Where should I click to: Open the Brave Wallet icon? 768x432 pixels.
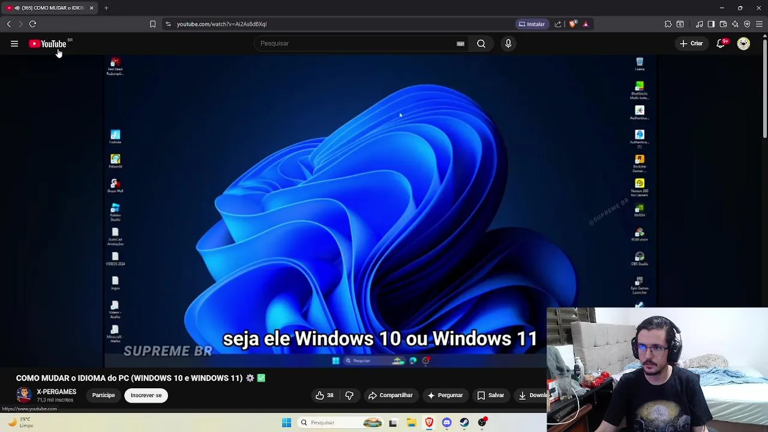click(x=723, y=24)
